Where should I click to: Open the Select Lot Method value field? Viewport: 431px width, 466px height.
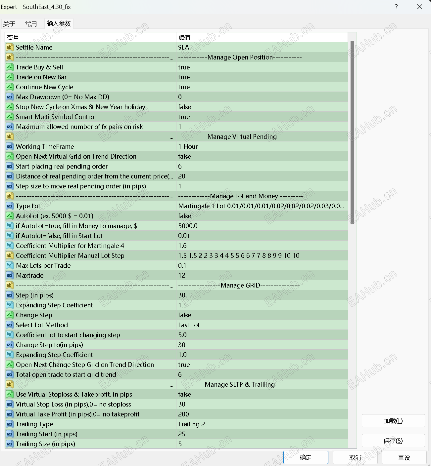(232, 325)
